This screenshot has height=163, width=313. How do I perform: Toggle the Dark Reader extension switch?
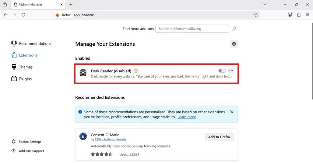222,71
